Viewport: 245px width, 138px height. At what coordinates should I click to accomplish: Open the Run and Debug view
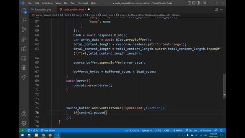coord(24,39)
